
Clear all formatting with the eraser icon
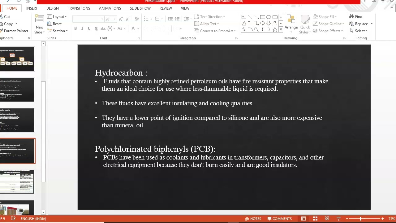point(136,19)
